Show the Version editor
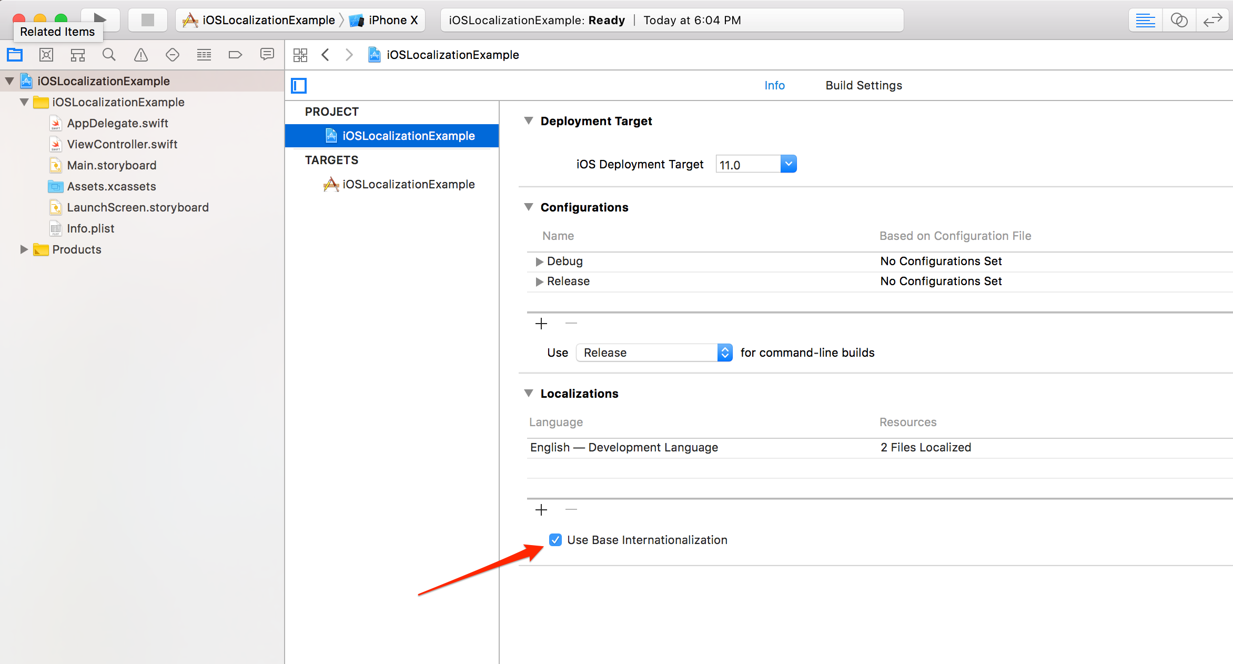1233x664 pixels. tap(1212, 21)
